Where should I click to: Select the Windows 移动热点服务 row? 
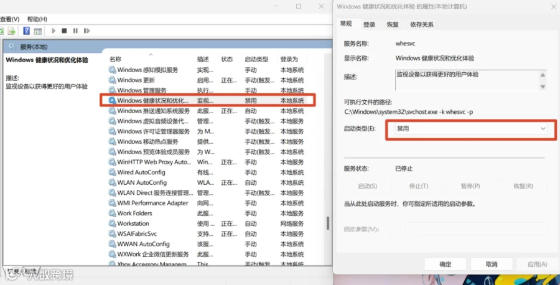point(207,142)
